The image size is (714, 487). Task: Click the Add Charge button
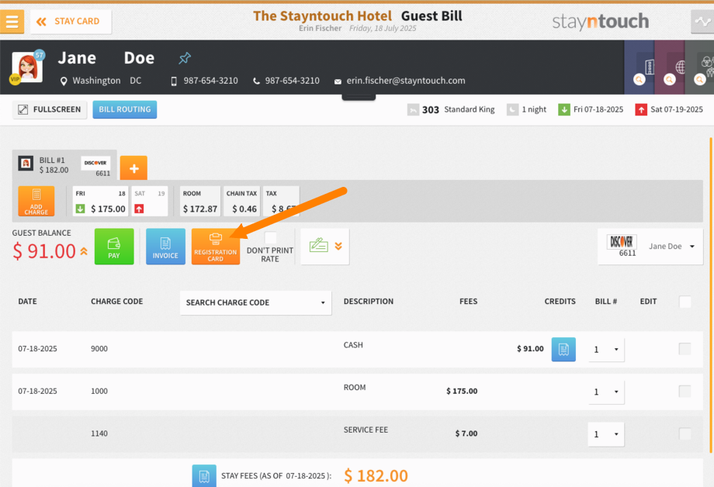[36, 201]
